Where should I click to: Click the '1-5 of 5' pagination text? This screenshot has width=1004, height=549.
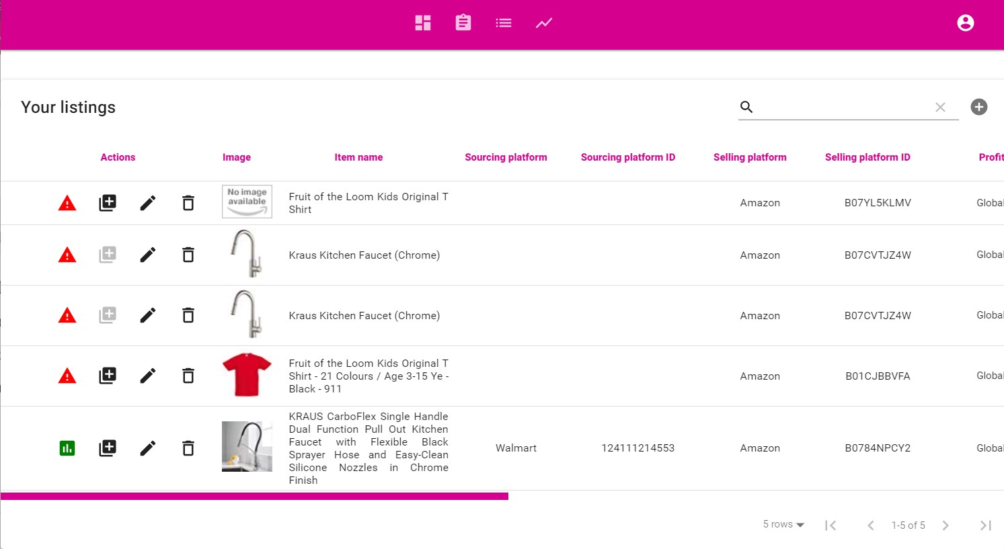(908, 525)
